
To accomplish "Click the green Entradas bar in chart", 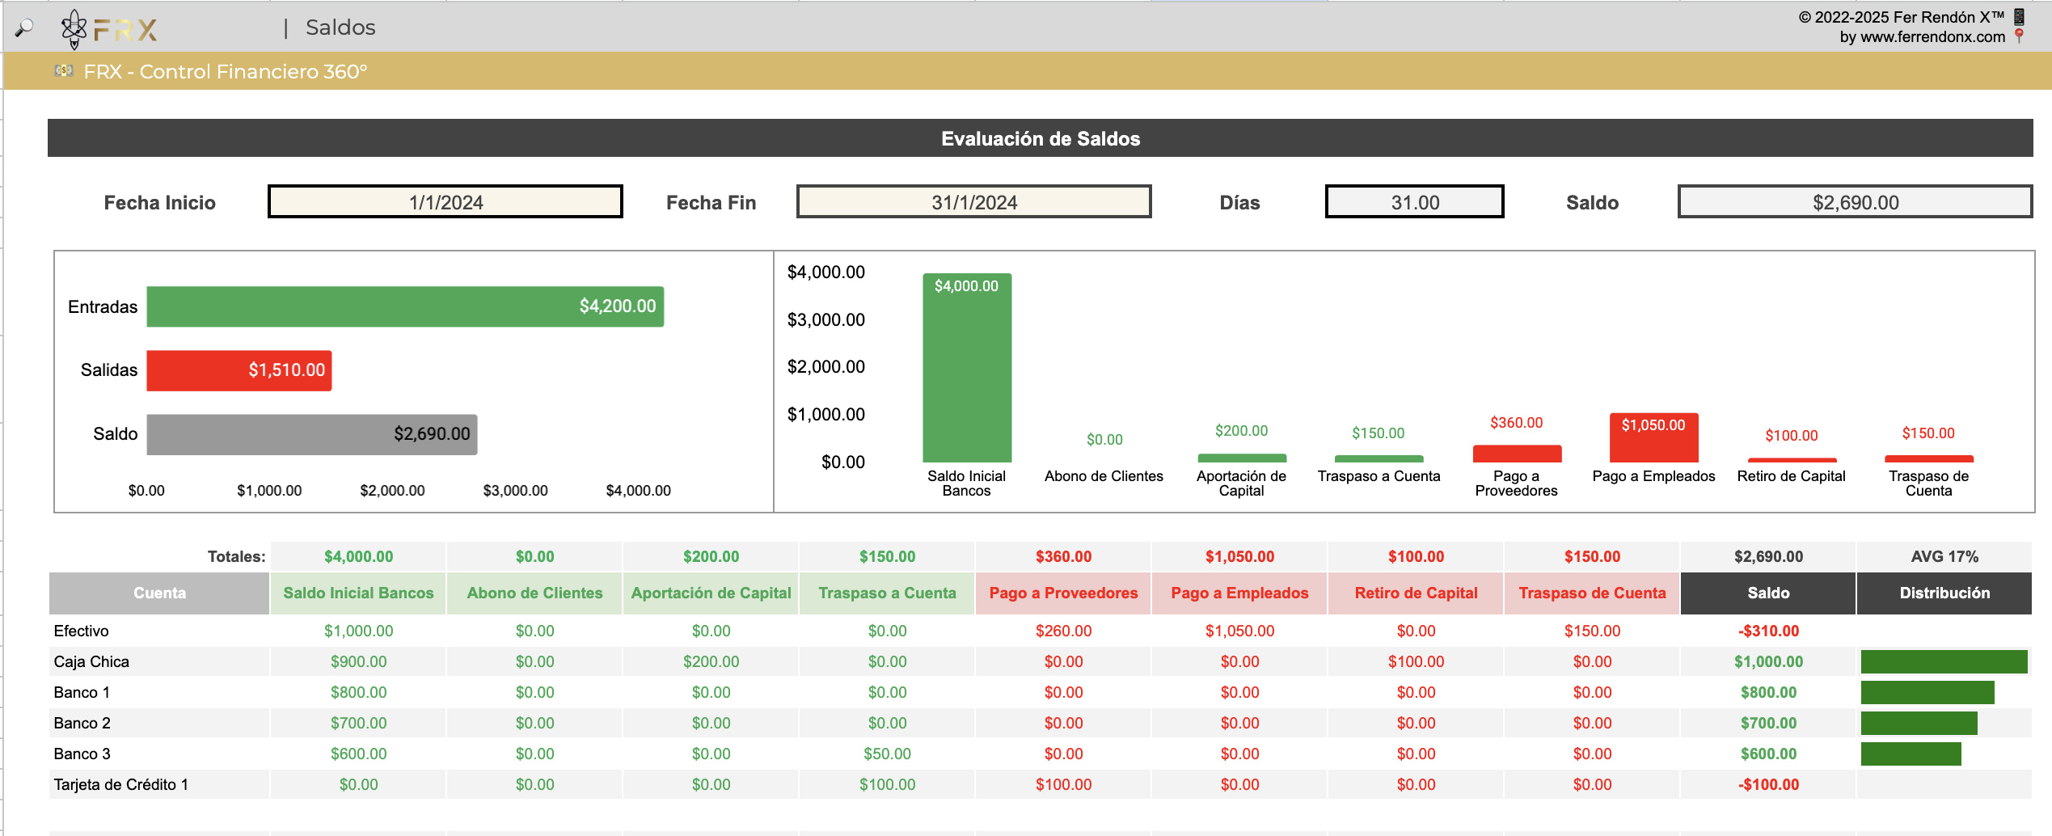I will click(x=404, y=306).
